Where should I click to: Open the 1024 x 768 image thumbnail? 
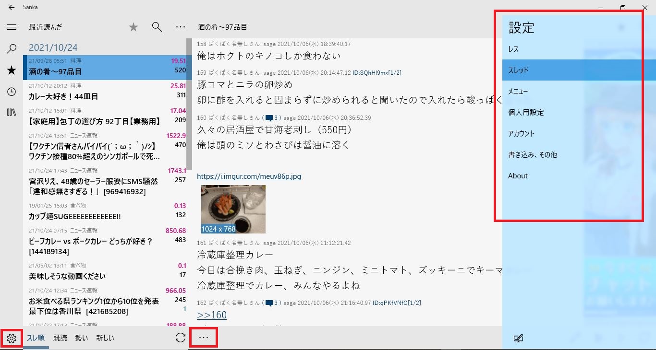pyautogui.click(x=233, y=209)
